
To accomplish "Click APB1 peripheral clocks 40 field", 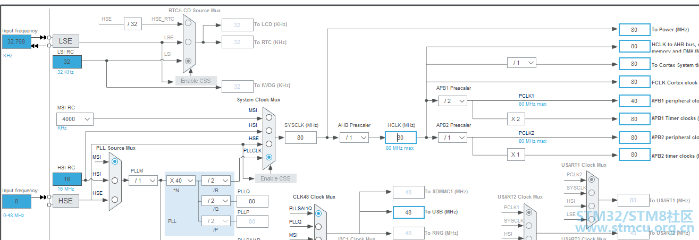I will [x=634, y=101].
